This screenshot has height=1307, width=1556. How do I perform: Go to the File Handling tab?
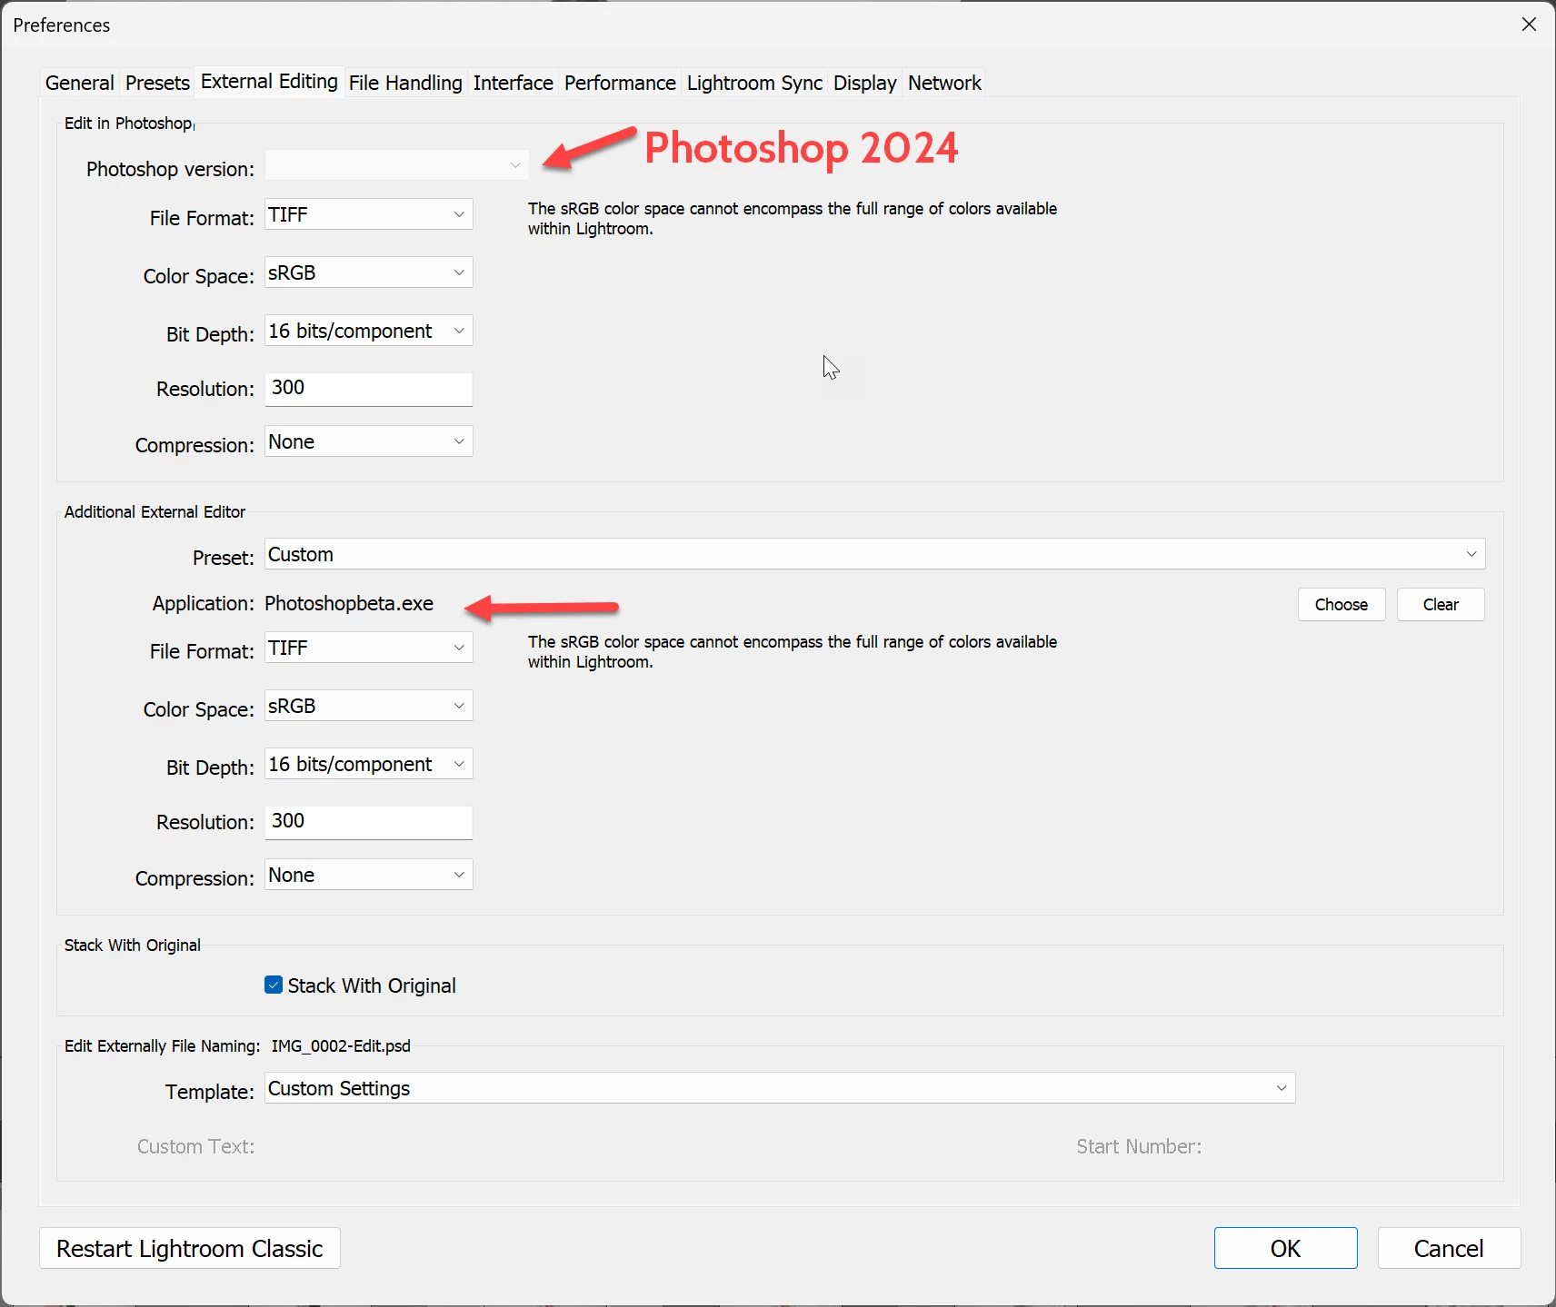[405, 83]
